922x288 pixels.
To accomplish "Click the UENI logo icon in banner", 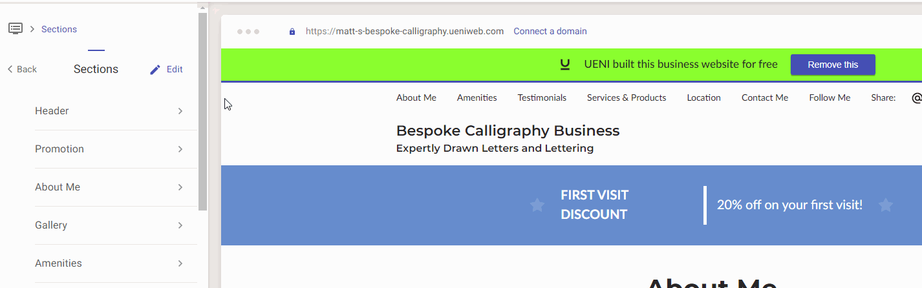I will tap(565, 64).
